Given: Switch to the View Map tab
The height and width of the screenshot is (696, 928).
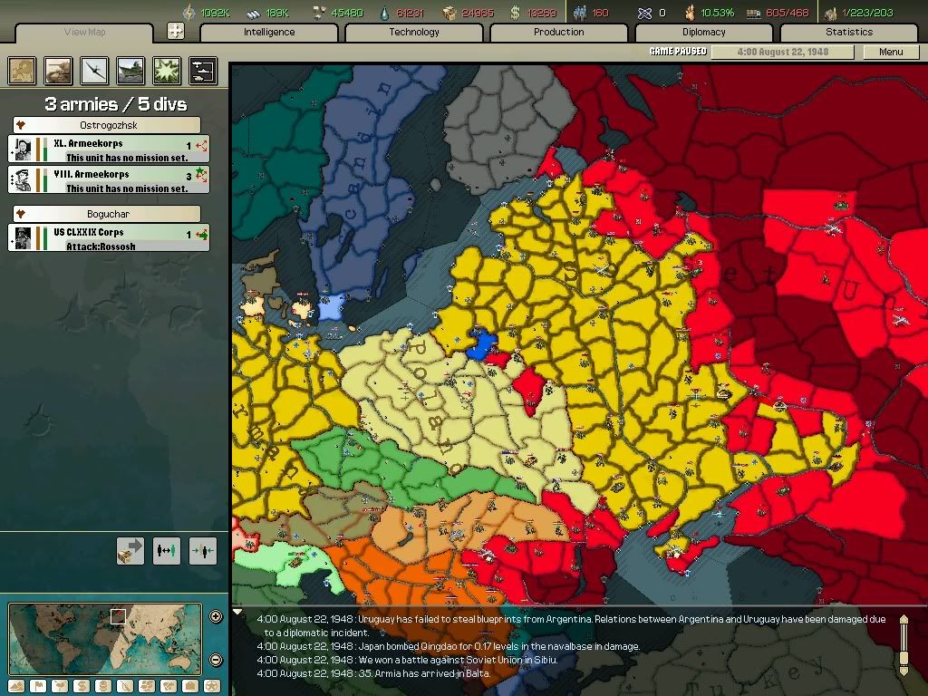Looking at the screenshot, I should (x=84, y=32).
